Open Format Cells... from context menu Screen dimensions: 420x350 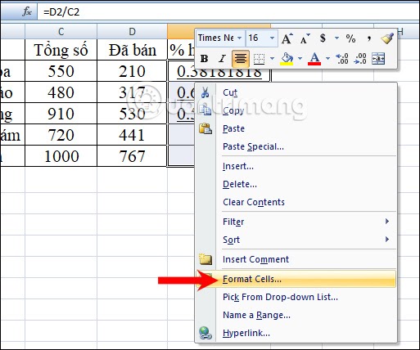[x=296, y=279]
